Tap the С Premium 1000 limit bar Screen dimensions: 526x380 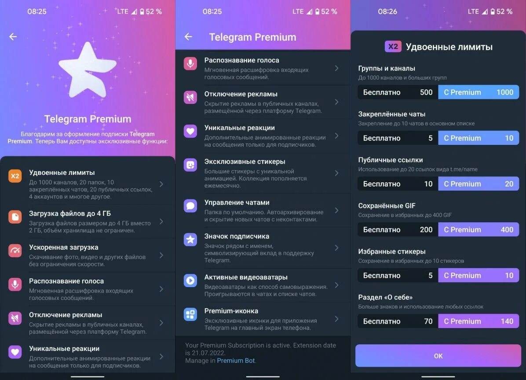479,92
